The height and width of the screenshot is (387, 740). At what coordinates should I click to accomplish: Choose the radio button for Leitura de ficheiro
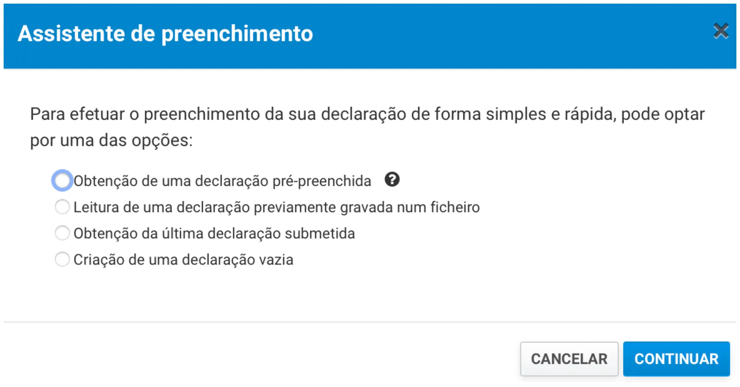(x=62, y=207)
